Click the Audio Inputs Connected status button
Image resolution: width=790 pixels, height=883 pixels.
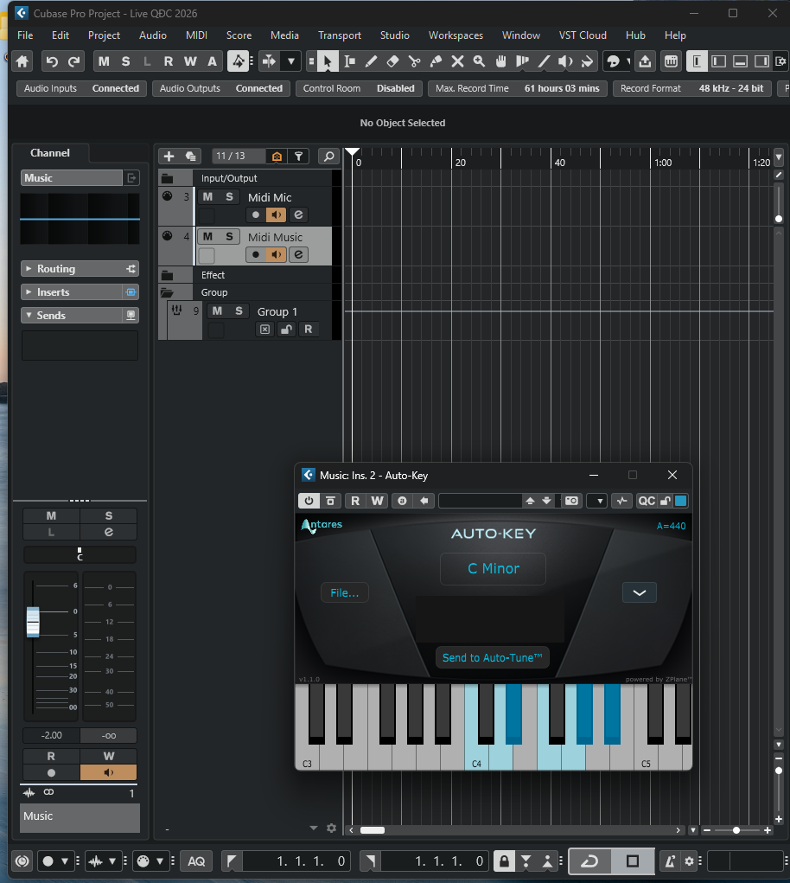pos(81,88)
